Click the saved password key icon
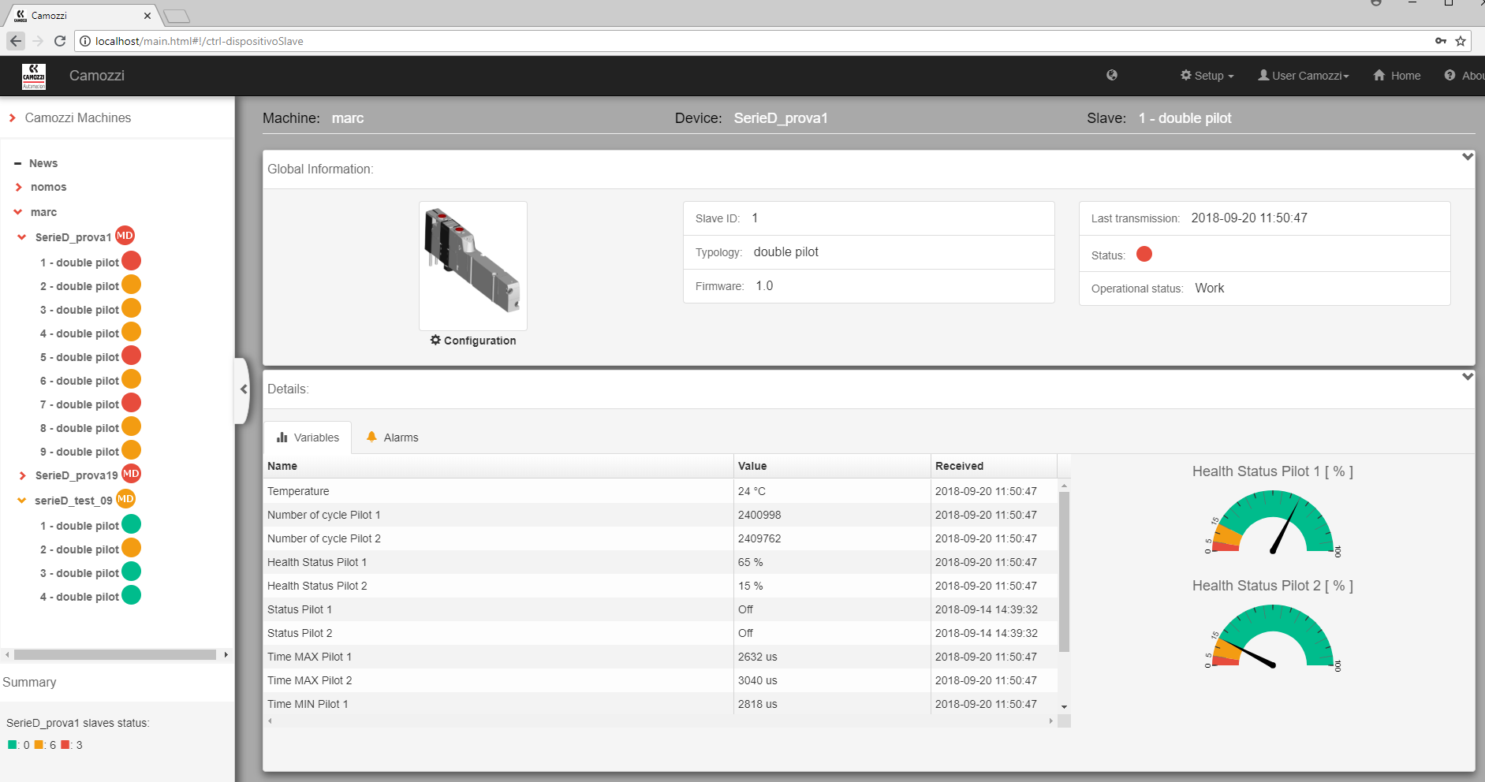 1441,41
